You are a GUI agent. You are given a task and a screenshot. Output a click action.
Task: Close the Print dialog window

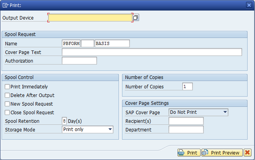(249, 5)
